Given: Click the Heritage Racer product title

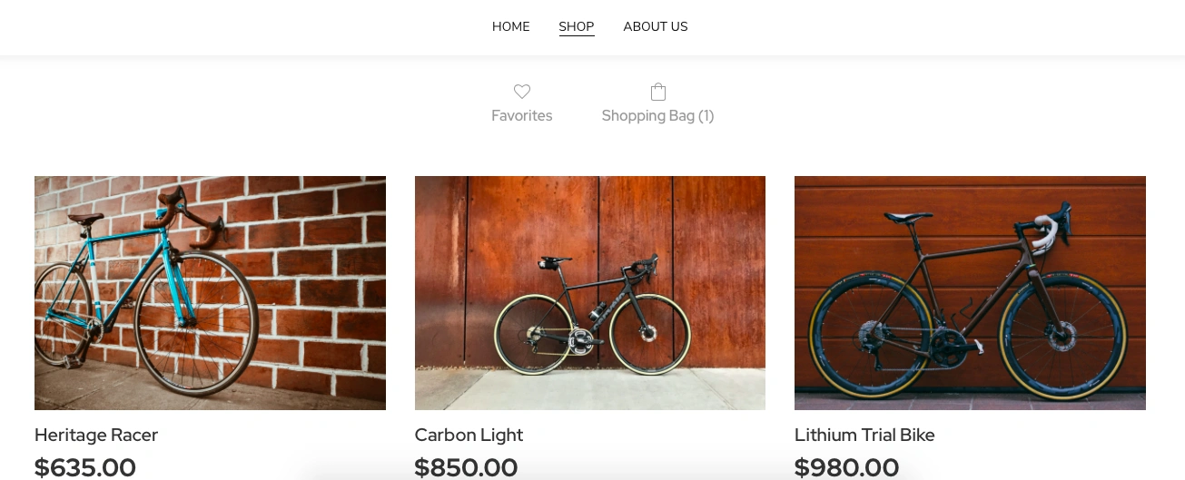Looking at the screenshot, I should 96,435.
